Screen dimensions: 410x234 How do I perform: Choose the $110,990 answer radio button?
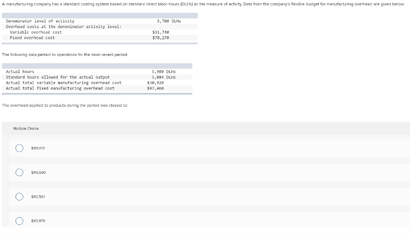point(19,173)
